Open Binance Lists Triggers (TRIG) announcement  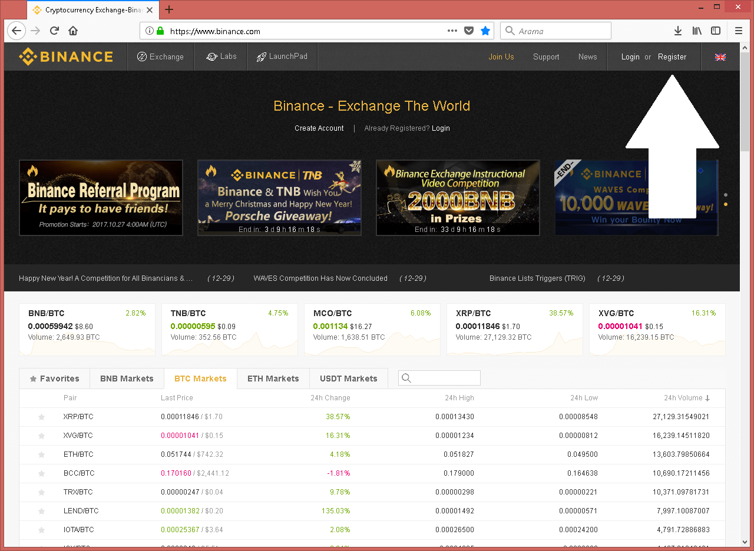point(537,278)
